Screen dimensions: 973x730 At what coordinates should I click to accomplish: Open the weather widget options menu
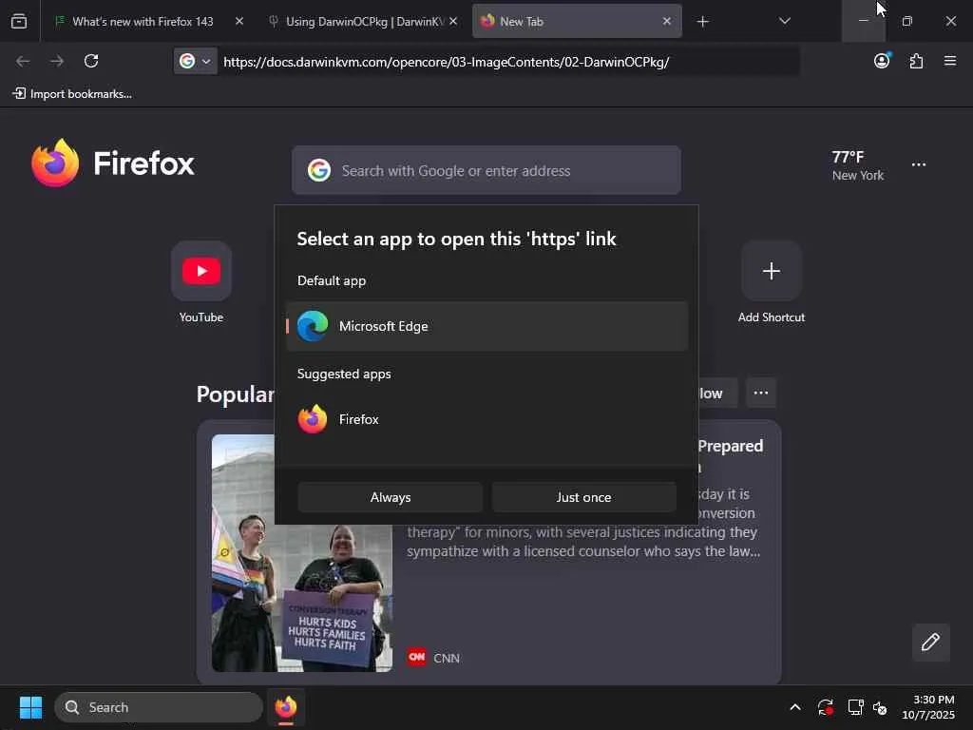point(919,164)
